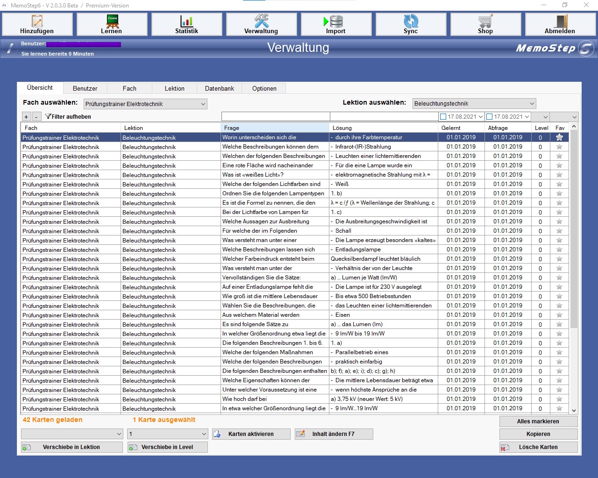Enable the Gelernt date filter checkbox

[443, 117]
